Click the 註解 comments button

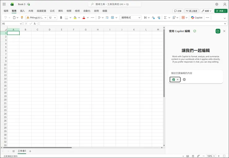click(178, 11)
